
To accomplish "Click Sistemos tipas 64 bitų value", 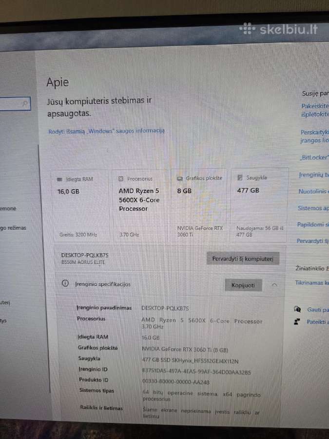I will pos(201,396).
